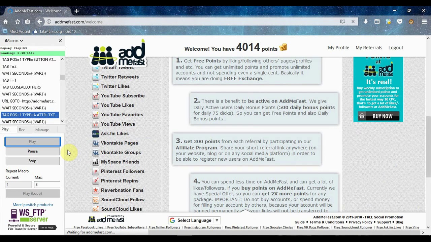Viewport: 431px width, 242px height.
Task: Click the YouTube Subscribe icon
Action: pos(96,96)
